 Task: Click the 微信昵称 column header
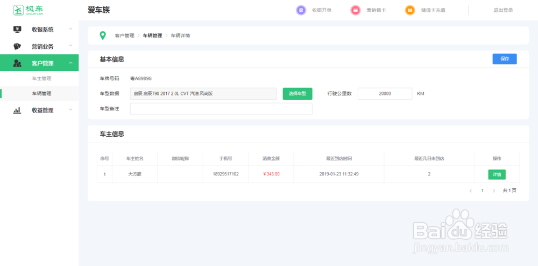(180, 159)
